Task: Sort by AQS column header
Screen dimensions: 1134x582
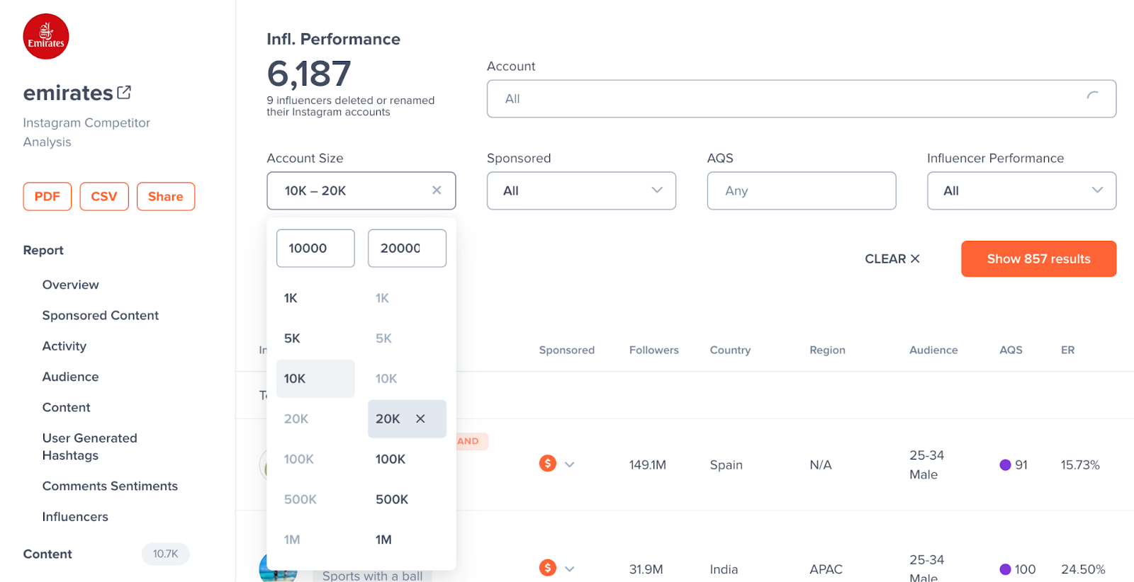Action: (x=1011, y=350)
